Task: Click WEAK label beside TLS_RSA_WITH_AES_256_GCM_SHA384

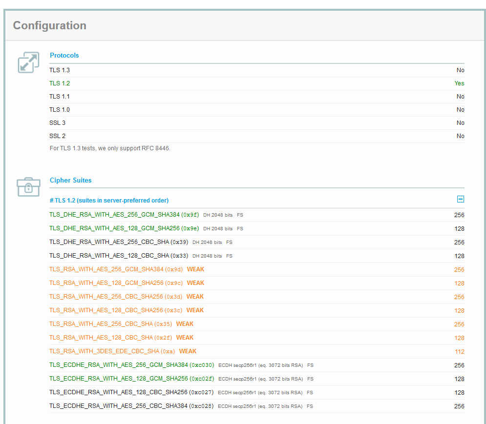Action: [x=195, y=269]
